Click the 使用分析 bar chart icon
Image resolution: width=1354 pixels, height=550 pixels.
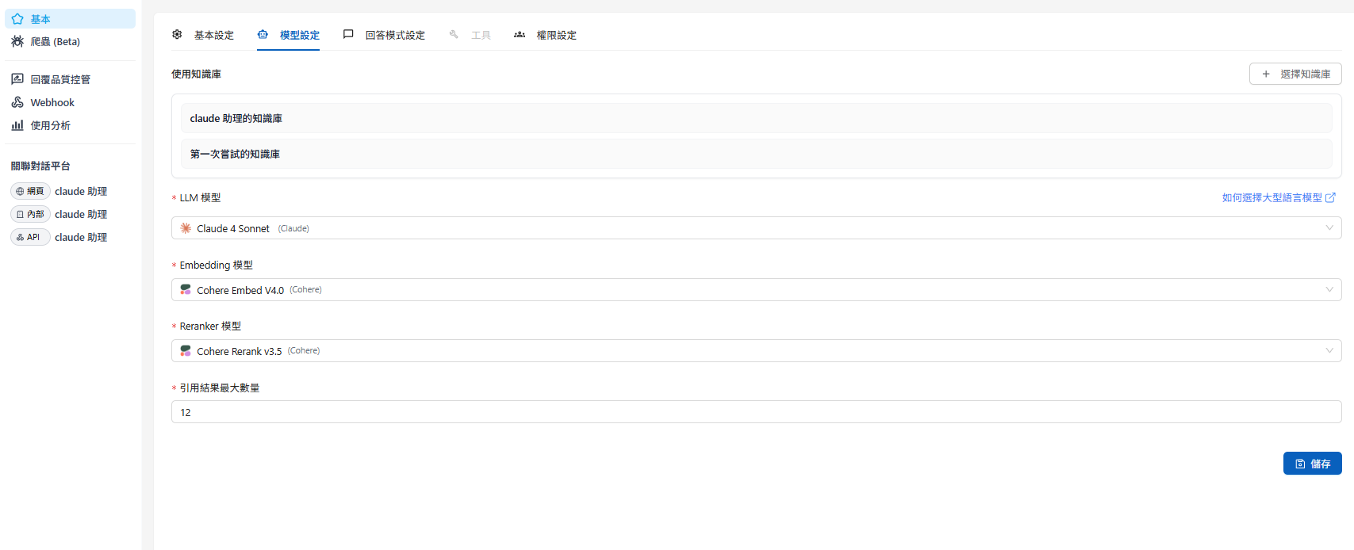coord(17,125)
